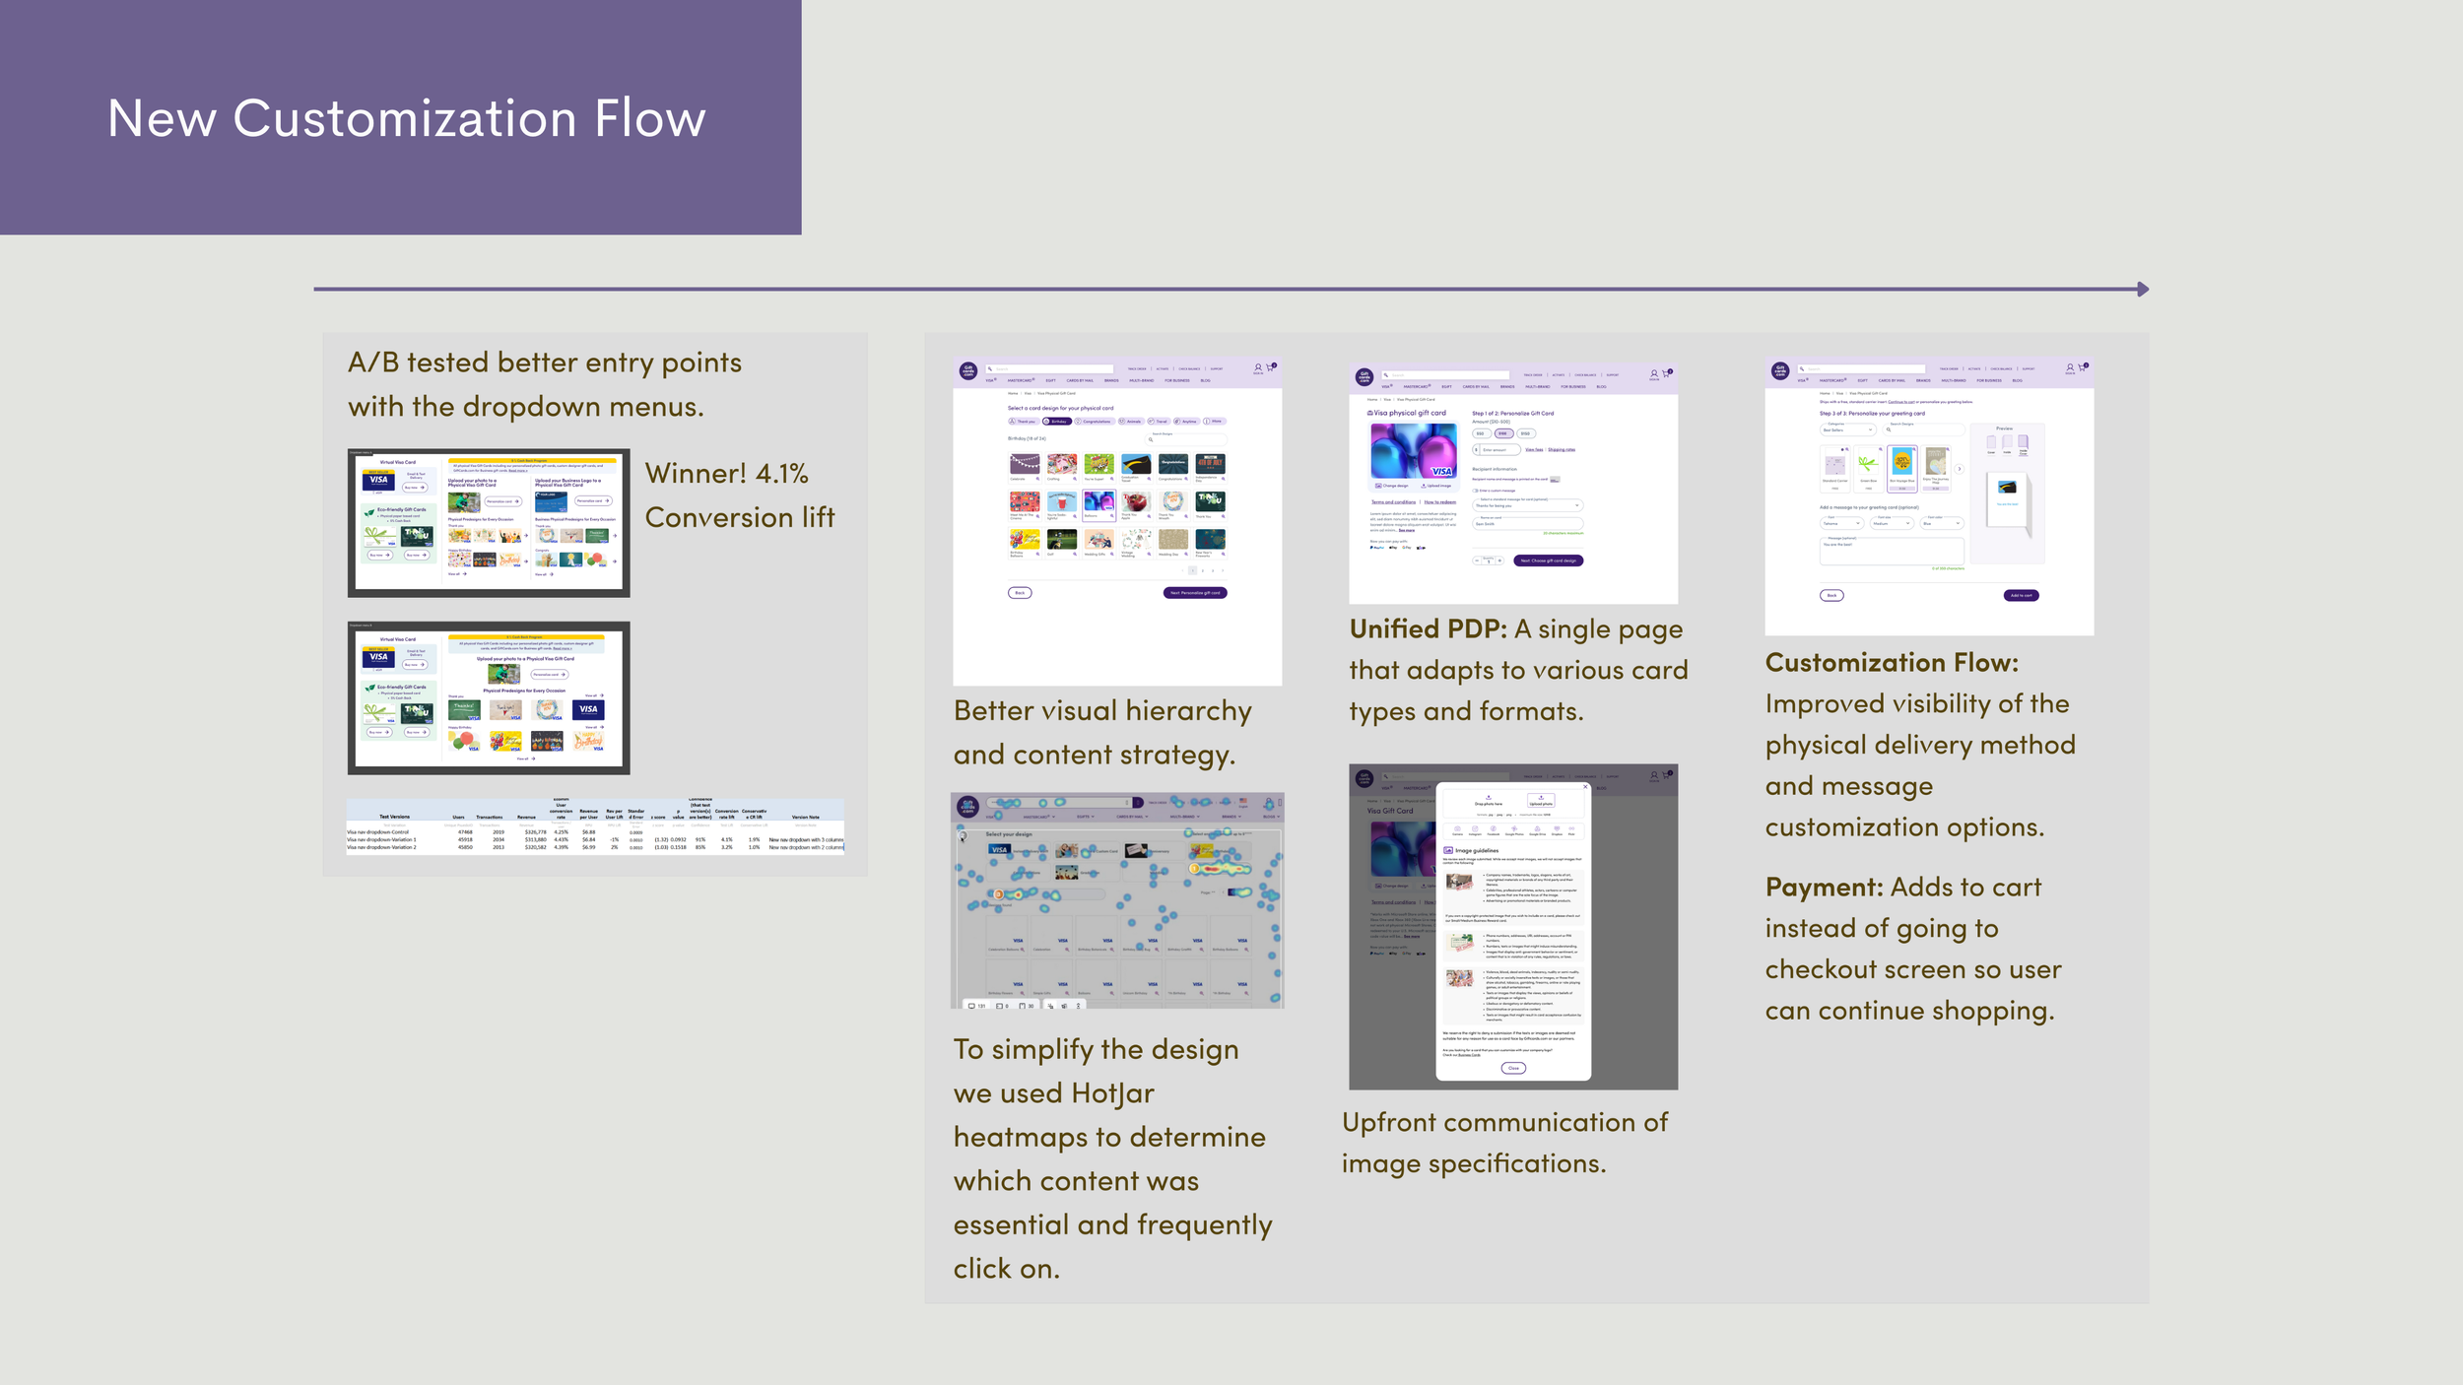Image resolution: width=2463 pixels, height=1385 pixels.
Task: Click the Upload photo icon button in the modal
Action: tap(1541, 800)
